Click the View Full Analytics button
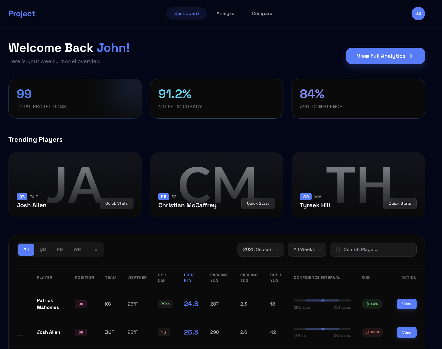Viewport: 442px width, 349px height. pos(385,56)
